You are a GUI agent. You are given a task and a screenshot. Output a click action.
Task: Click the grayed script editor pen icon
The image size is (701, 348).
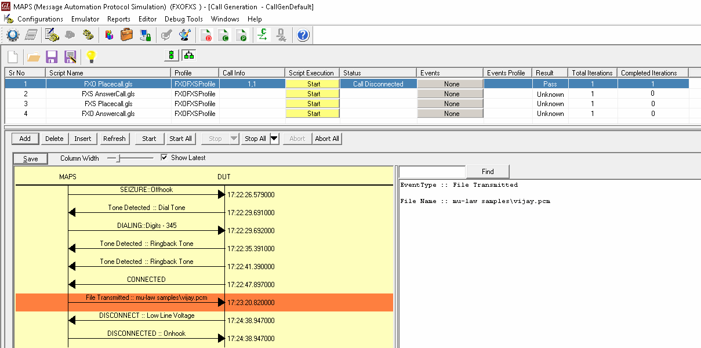point(166,35)
